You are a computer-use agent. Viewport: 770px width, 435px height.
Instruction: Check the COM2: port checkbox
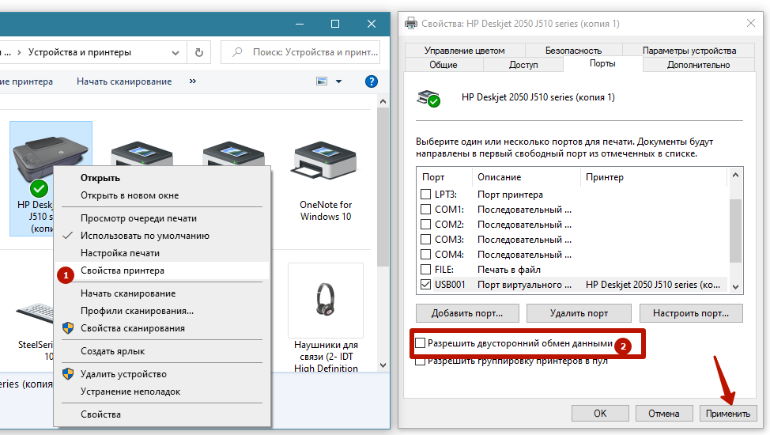(x=426, y=224)
